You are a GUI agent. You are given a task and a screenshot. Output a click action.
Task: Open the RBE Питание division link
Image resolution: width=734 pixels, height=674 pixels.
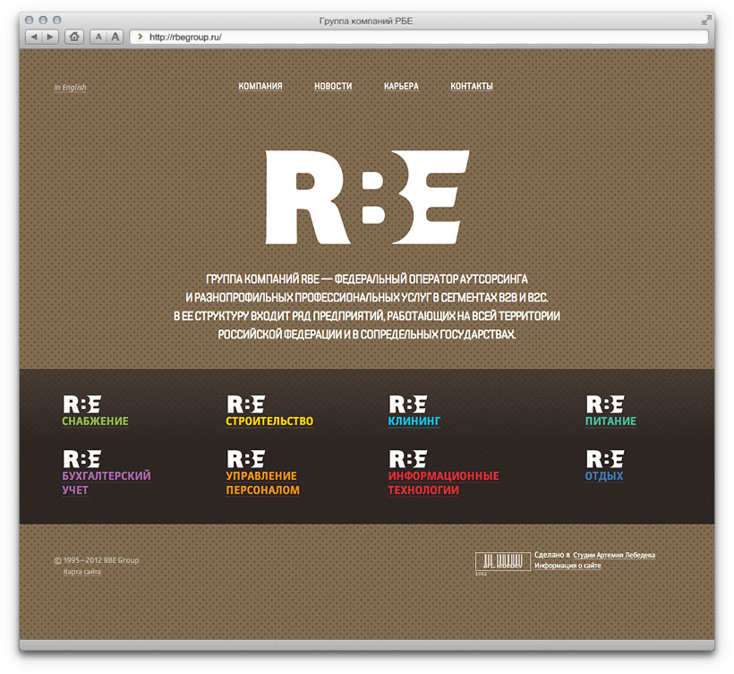click(610, 421)
